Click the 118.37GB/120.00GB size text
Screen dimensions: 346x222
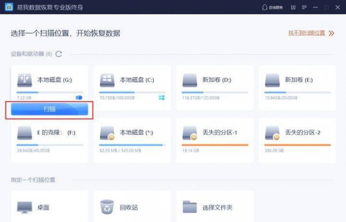click(201, 98)
